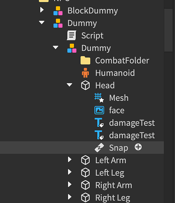Screen dimensions: 175x203
Task: Collapse the nested Dummy model
Action: point(55,48)
